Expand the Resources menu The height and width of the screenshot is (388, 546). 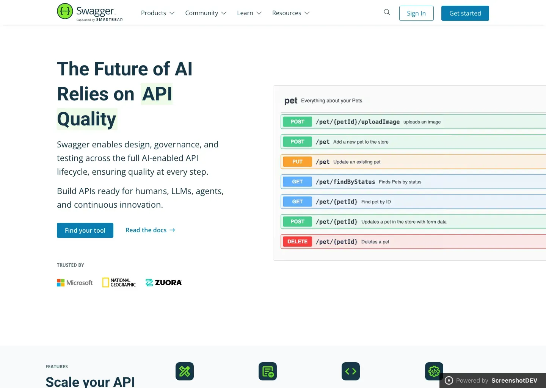291,13
